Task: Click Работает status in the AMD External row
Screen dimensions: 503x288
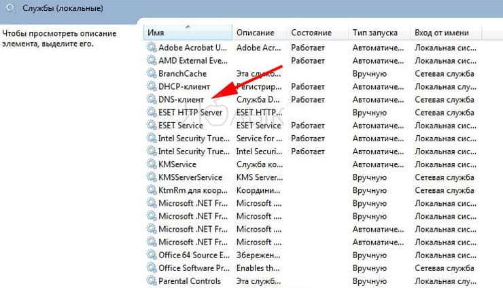Action: click(308, 60)
